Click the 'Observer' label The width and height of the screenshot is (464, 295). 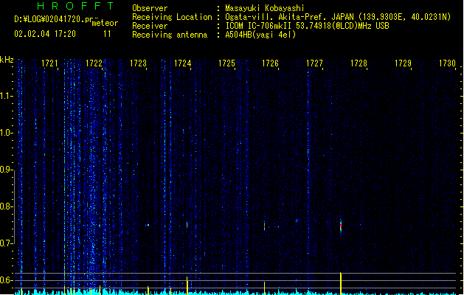tap(150, 8)
